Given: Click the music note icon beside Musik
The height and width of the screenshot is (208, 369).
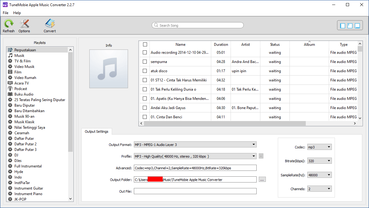Looking at the screenshot, I should click(x=10, y=55).
